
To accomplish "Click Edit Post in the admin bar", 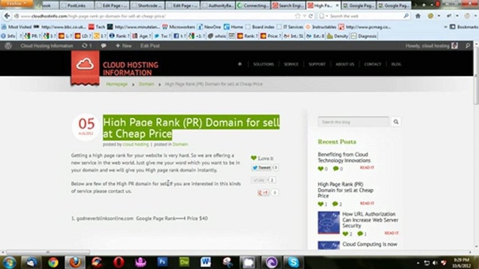I will tap(150, 46).
